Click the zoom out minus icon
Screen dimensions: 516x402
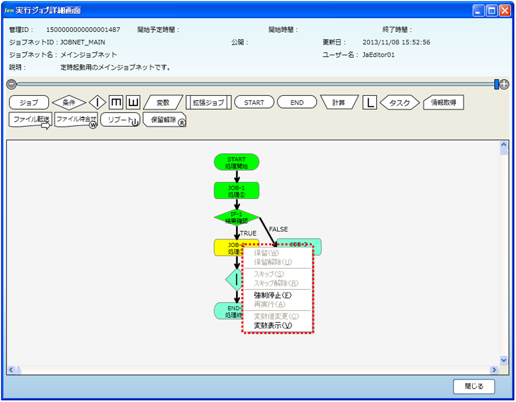tap(12, 84)
